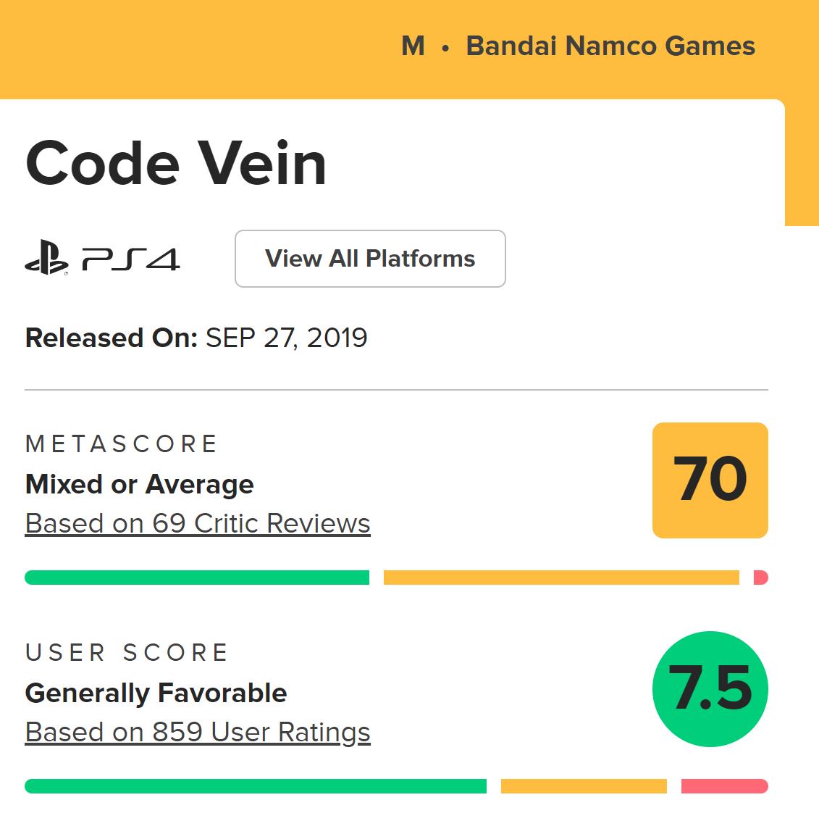This screenshot has height=821, width=819.
Task: Click the PlayStation logo icon
Action: (46, 259)
